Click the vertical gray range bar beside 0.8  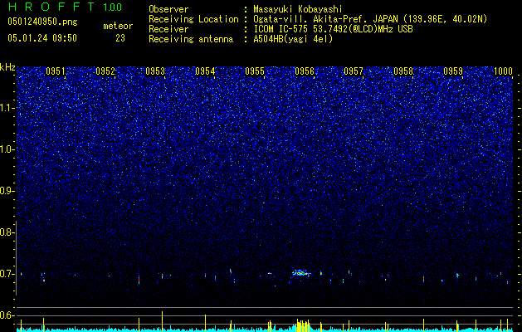16,258
